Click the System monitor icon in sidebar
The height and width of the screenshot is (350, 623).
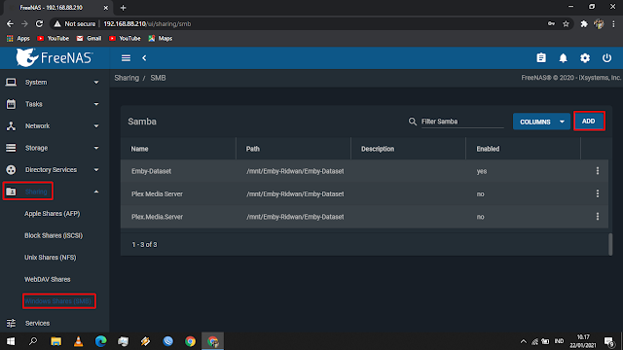11,82
